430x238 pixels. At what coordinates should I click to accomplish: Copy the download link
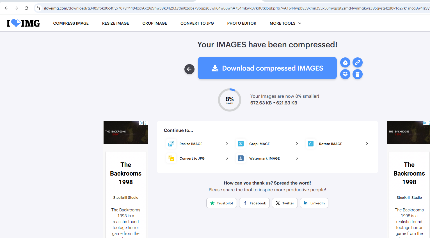[357, 62]
